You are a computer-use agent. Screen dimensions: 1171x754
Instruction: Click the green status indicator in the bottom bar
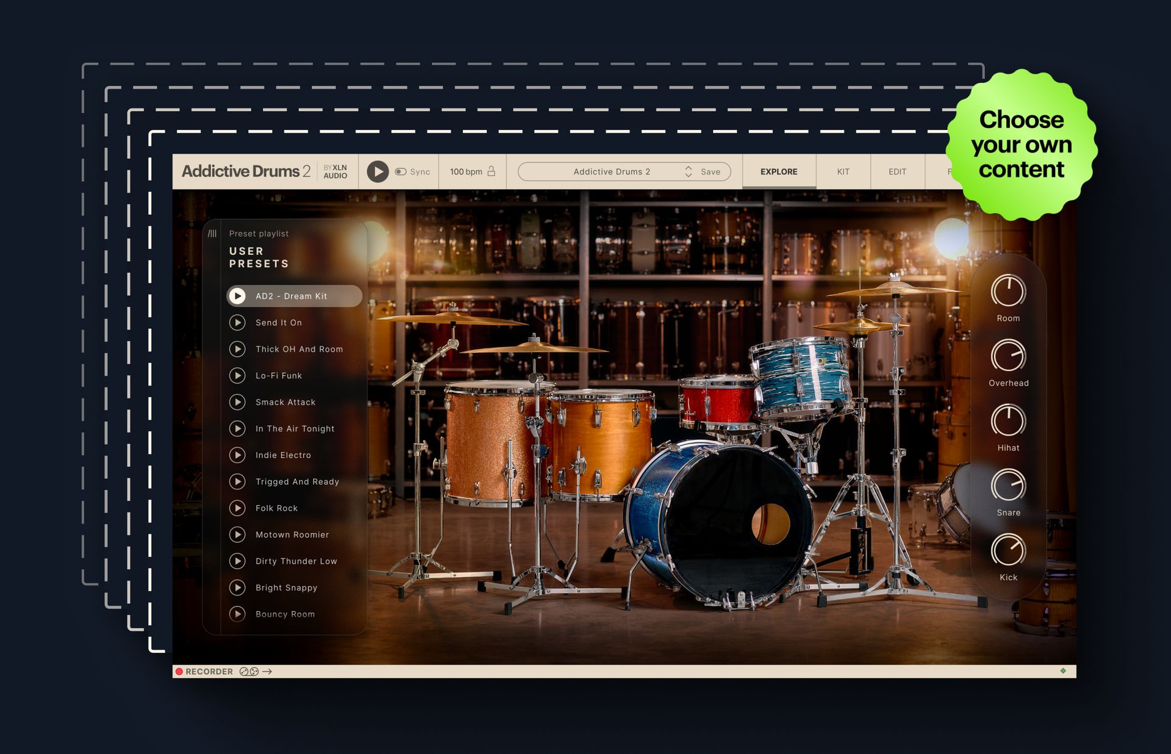1063,671
